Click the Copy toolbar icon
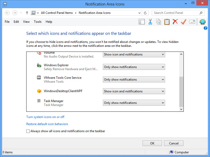 [159, 22]
